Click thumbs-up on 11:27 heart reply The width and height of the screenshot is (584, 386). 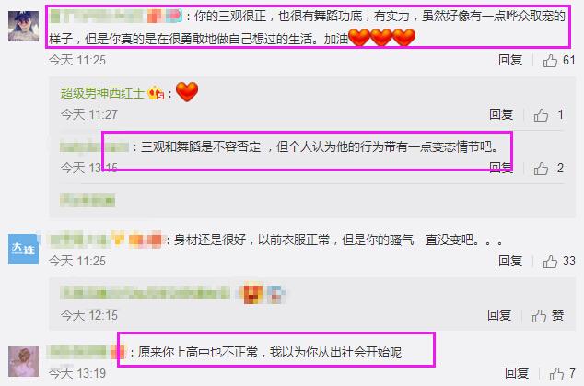(541, 115)
